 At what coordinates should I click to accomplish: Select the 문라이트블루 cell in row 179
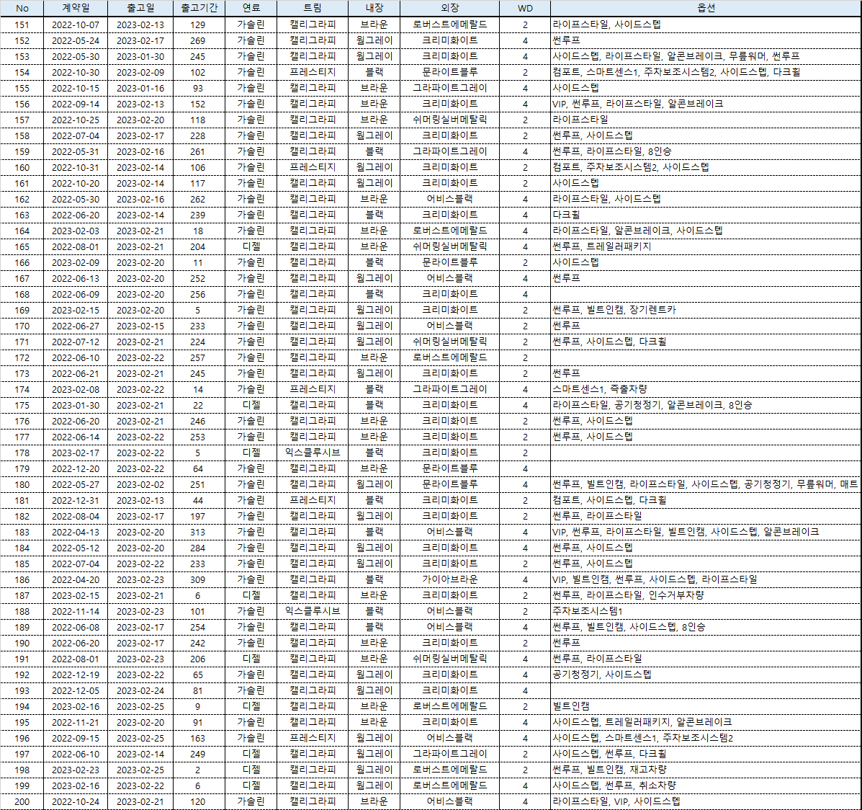(x=449, y=469)
